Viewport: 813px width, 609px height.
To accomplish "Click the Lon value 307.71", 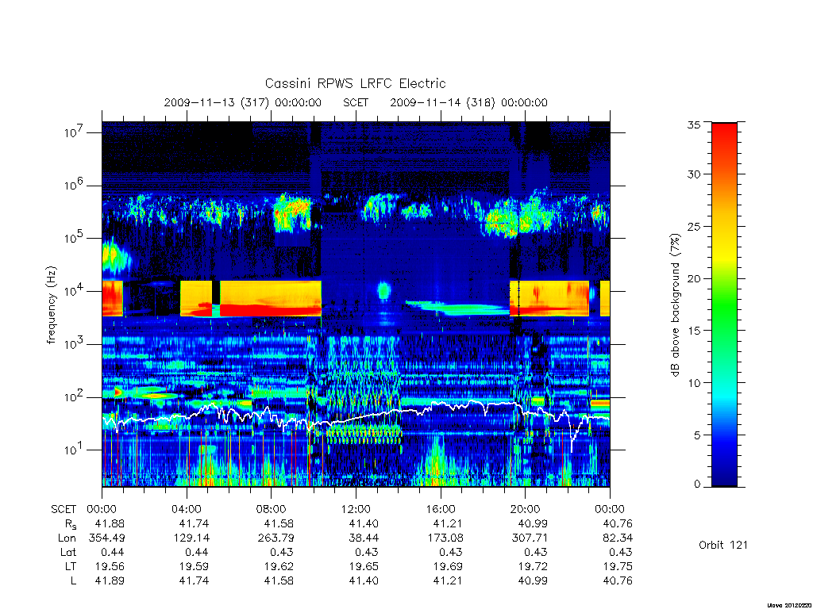I will (530, 538).
